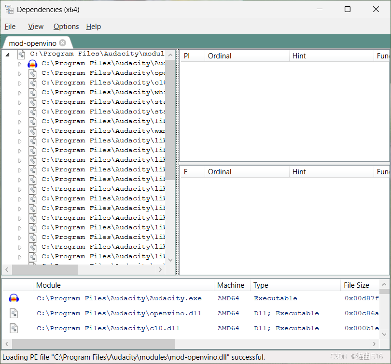Select module C:\Program Files\Audacity\c10.dll
Image resolution: width=391 pixels, height=364 pixels.
point(108,328)
